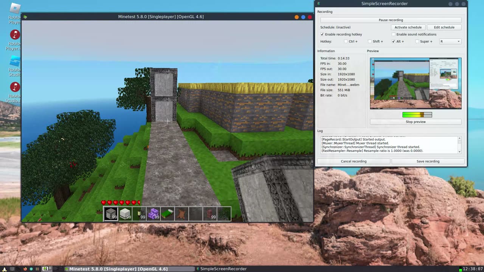Select the dark leaves hotbar slot
The height and width of the screenshot is (272, 484).
coord(224,214)
